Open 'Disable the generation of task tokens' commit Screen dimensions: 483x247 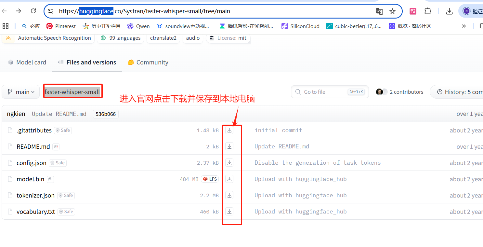click(x=318, y=163)
